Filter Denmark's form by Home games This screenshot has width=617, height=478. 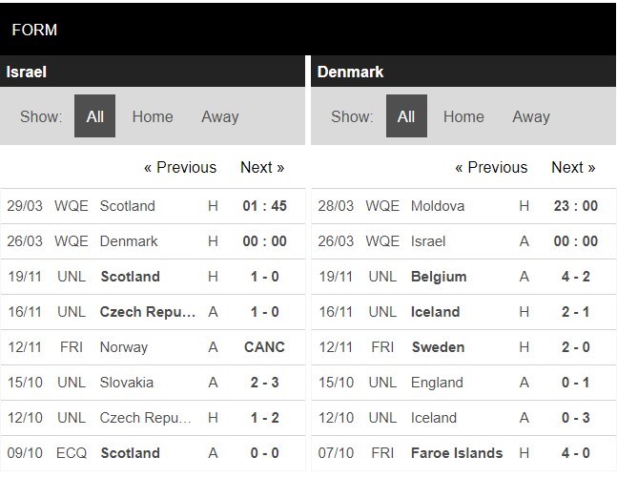click(x=463, y=116)
